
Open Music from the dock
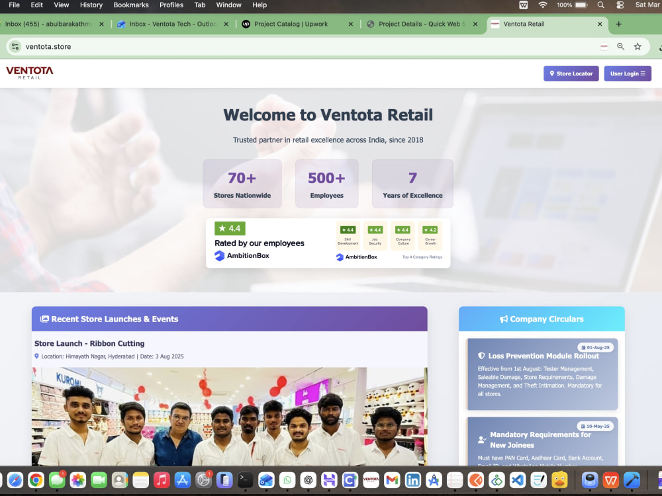[162, 480]
